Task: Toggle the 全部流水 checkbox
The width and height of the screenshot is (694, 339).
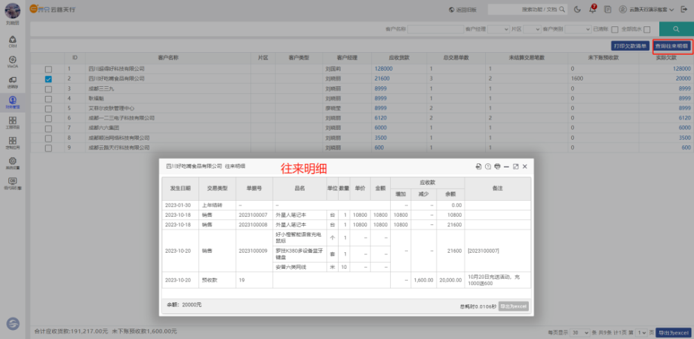Action: click(647, 29)
